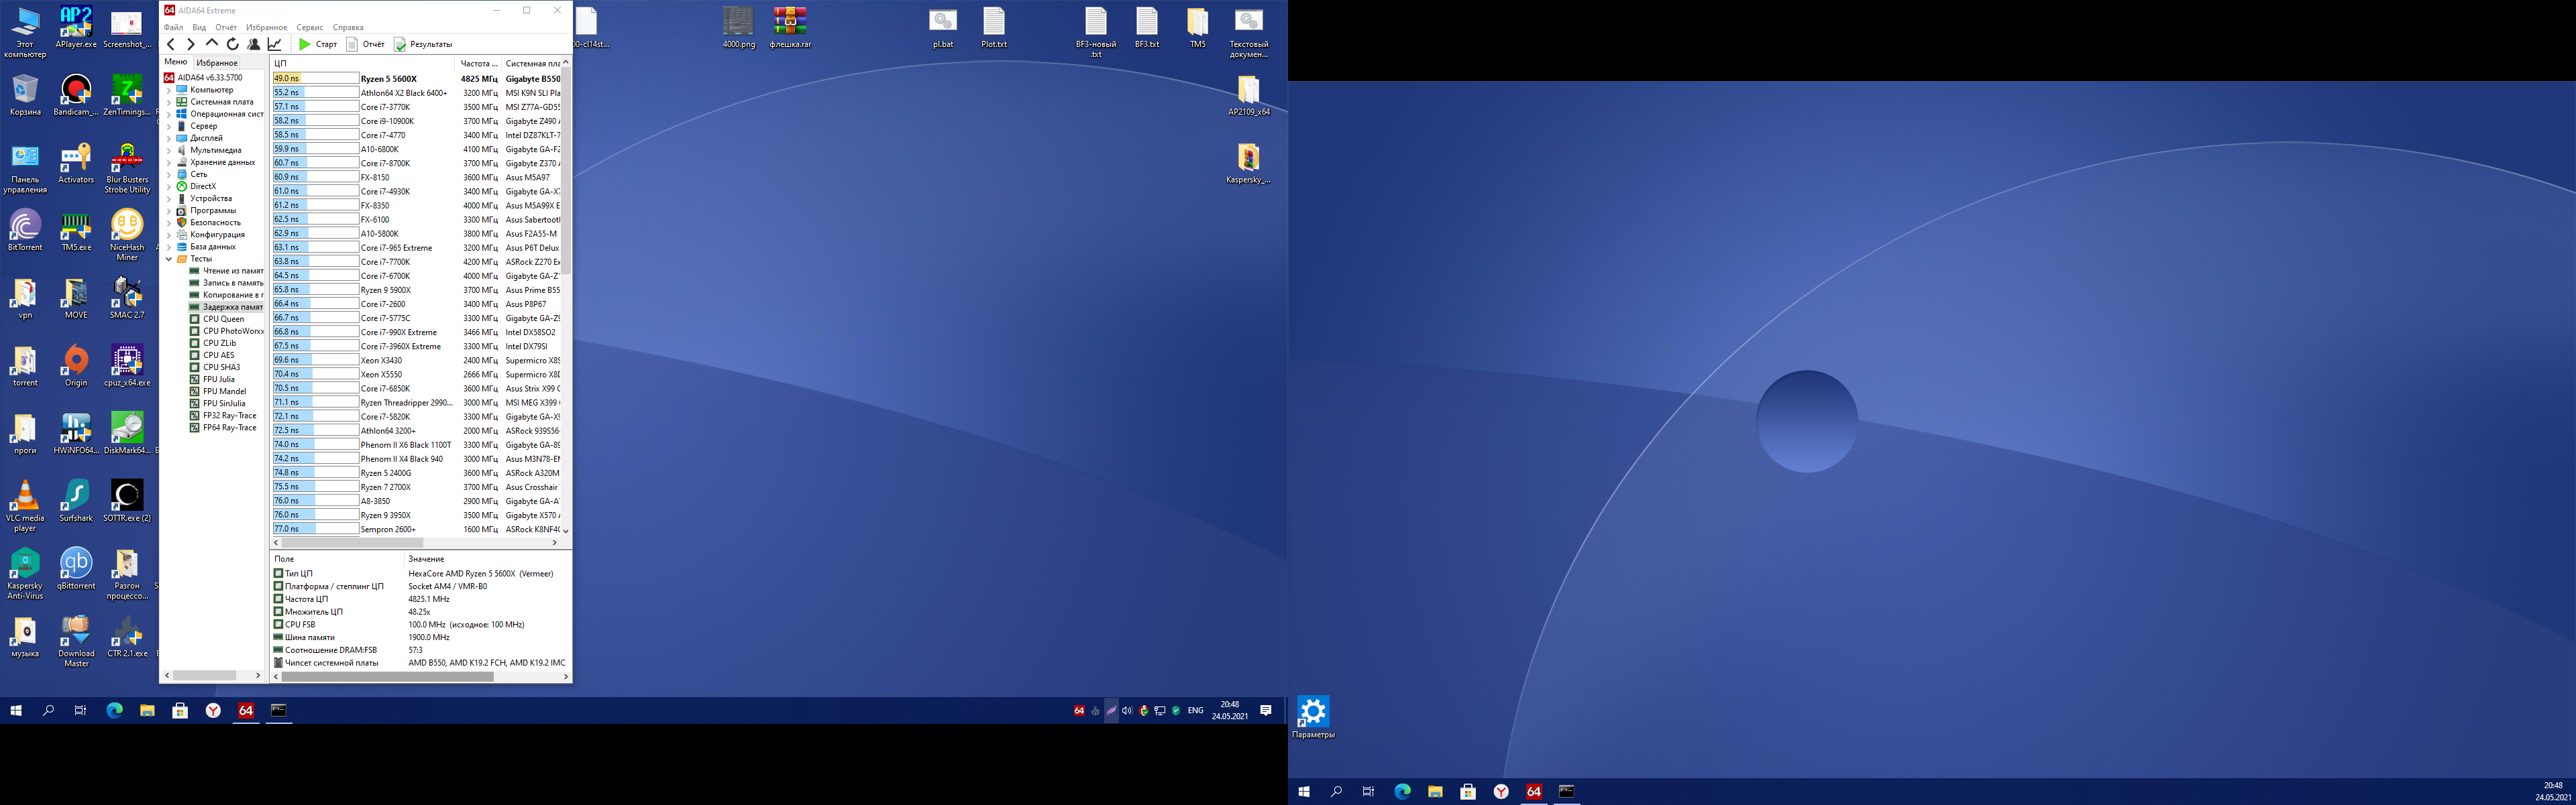2576x805 pixels.
Task: Select FPU Julia benchmark item
Action: 218,379
